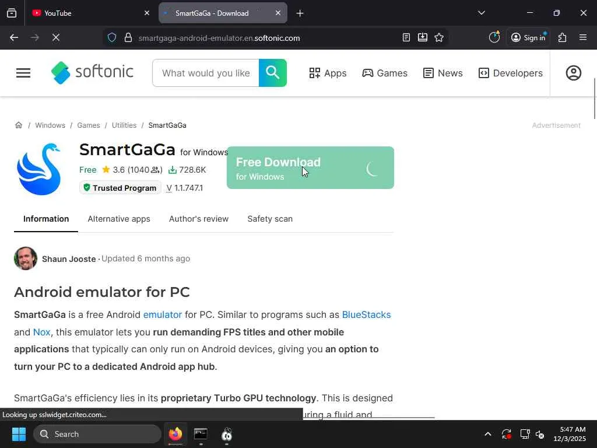Click the 728.6K downloads count

tap(187, 170)
